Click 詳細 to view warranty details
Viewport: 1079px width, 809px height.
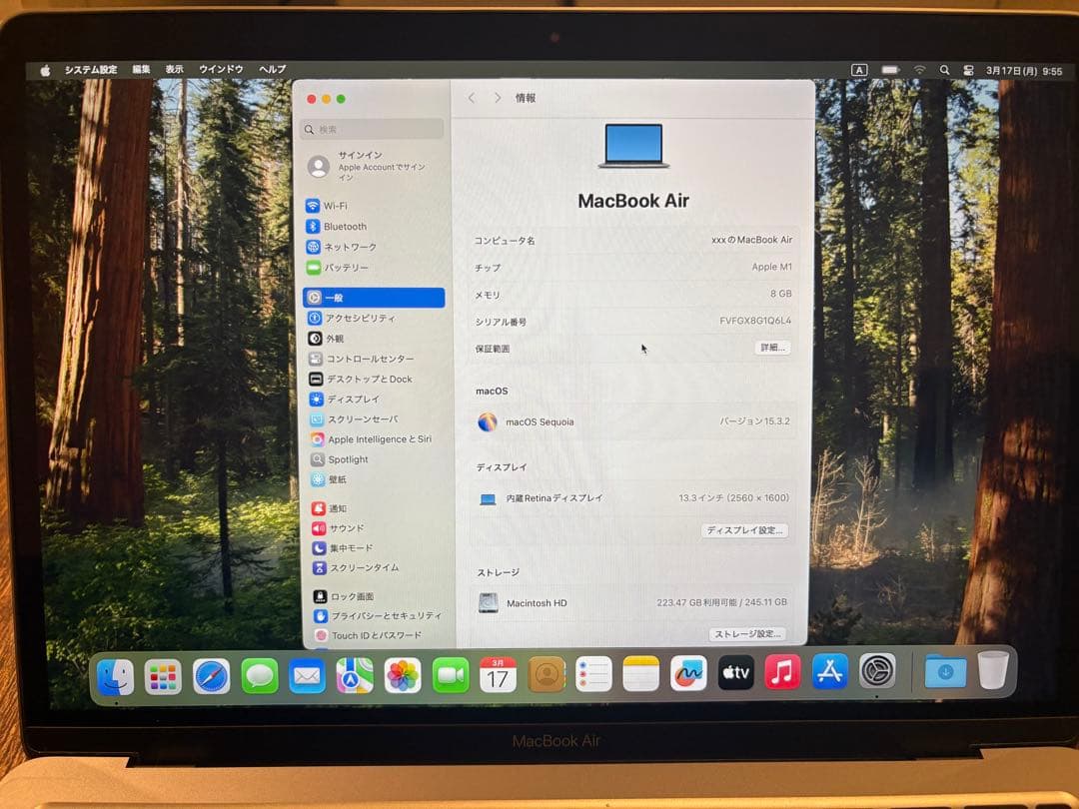(x=770, y=349)
